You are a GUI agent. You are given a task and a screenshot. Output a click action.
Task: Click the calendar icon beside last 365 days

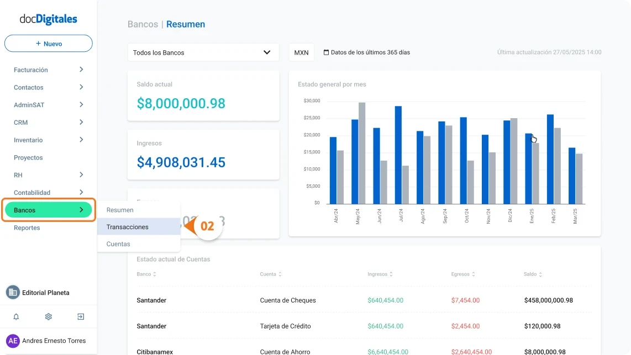[328, 52]
